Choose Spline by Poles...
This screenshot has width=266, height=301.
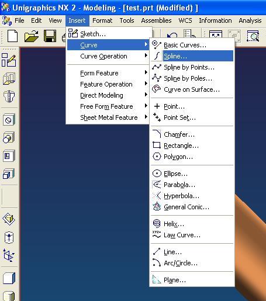pos(192,78)
